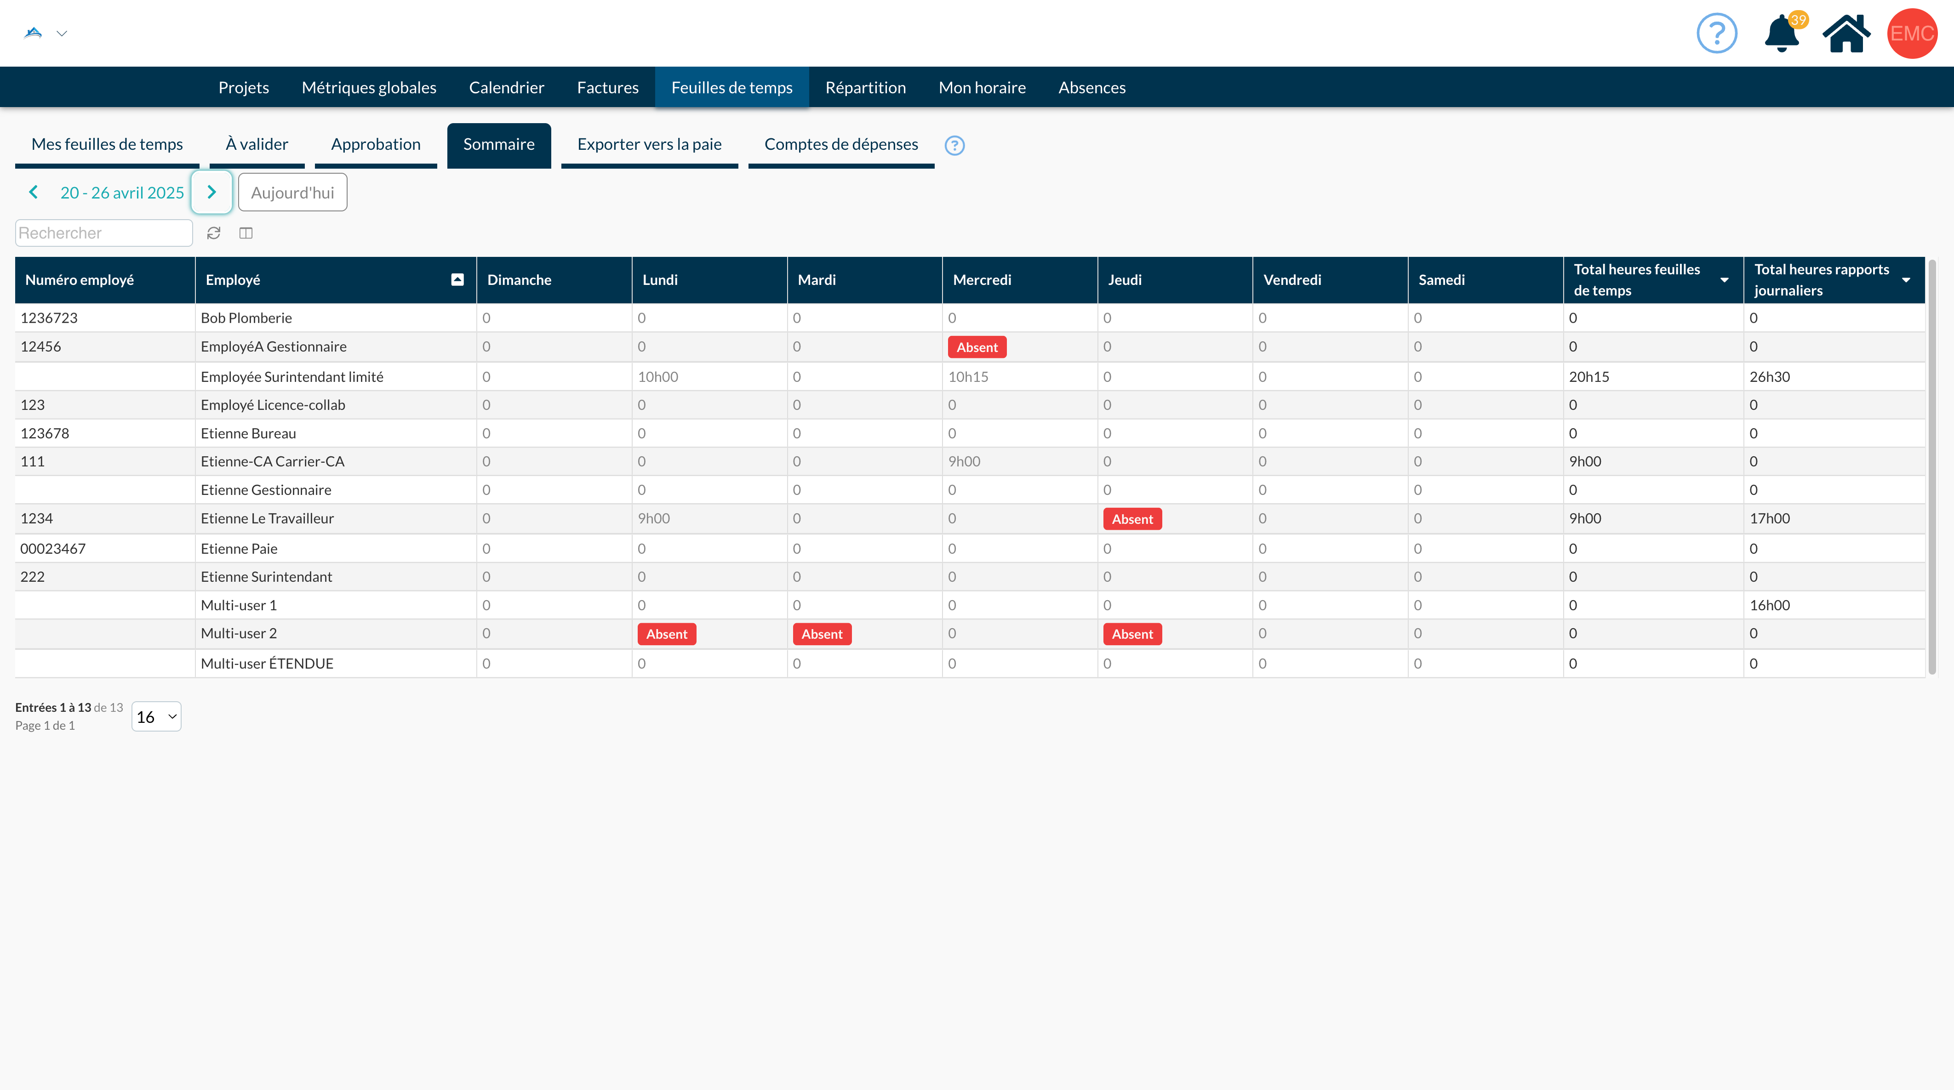Switch to Mes feuilles de temps tab

(107, 145)
